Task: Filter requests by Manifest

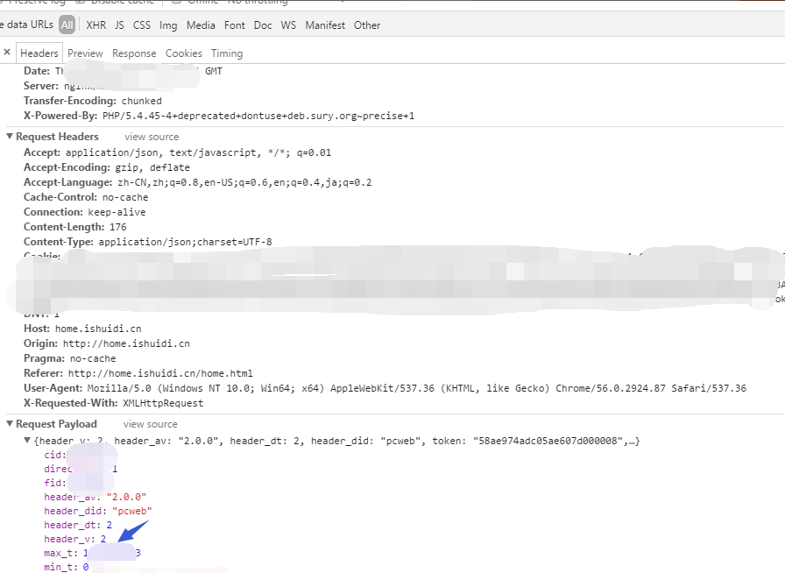Action: [x=325, y=25]
